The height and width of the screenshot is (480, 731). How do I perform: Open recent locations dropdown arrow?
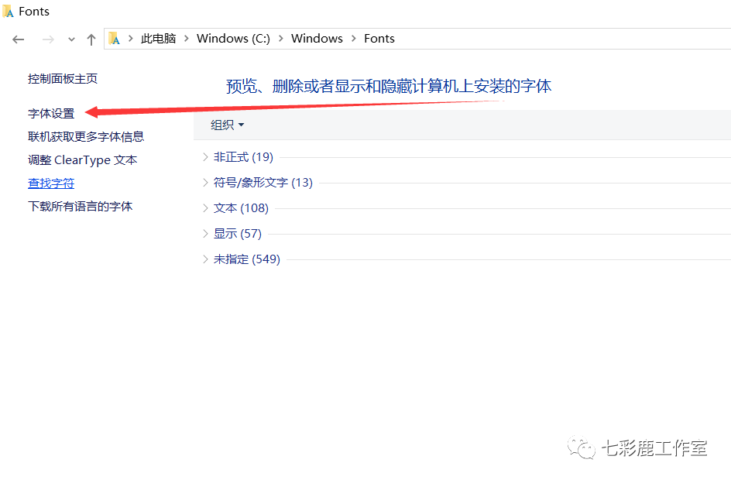[x=71, y=39]
